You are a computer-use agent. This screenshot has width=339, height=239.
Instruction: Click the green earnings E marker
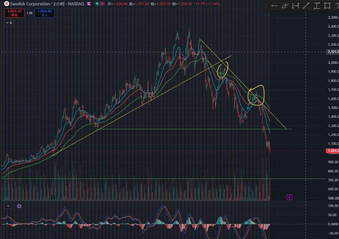pyautogui.click(x=53, y=197)
